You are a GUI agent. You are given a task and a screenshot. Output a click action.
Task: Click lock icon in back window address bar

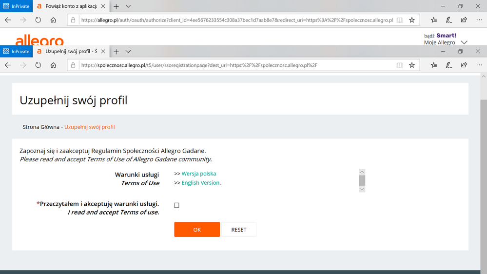coord(73,20)
